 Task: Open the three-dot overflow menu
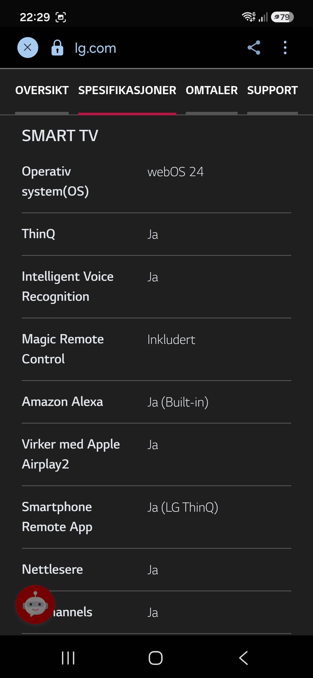pyautogui.click(x=285, y=48)
